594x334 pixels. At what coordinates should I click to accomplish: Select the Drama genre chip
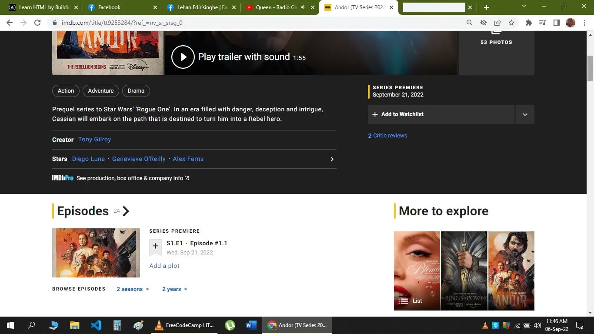tap(136, 91)
